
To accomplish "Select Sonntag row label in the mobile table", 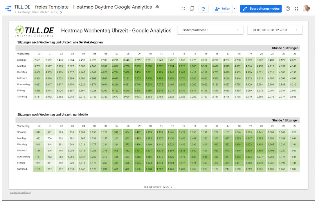I will [x=22, y=132].
